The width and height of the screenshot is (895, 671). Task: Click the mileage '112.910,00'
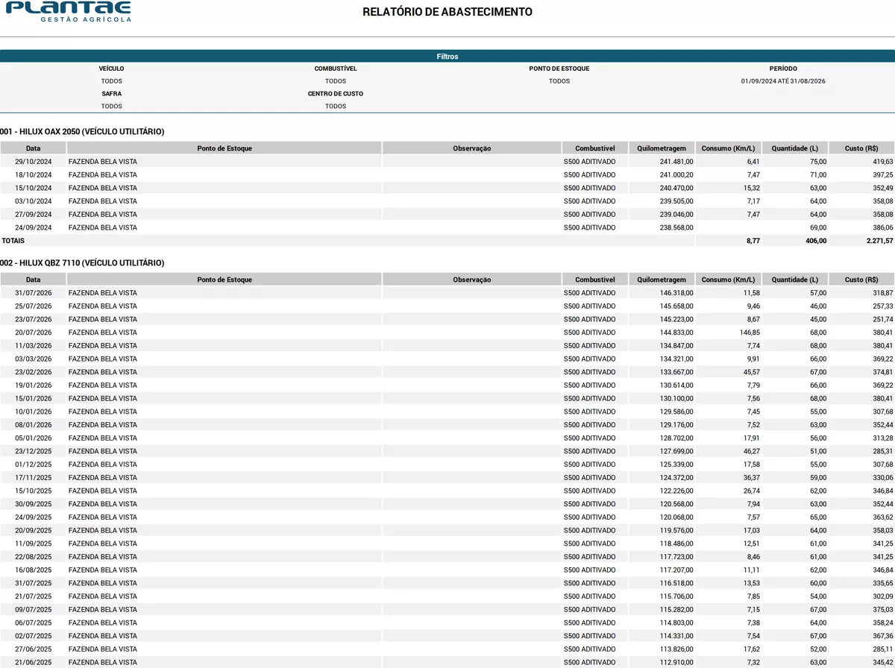(x=676, y=662)
